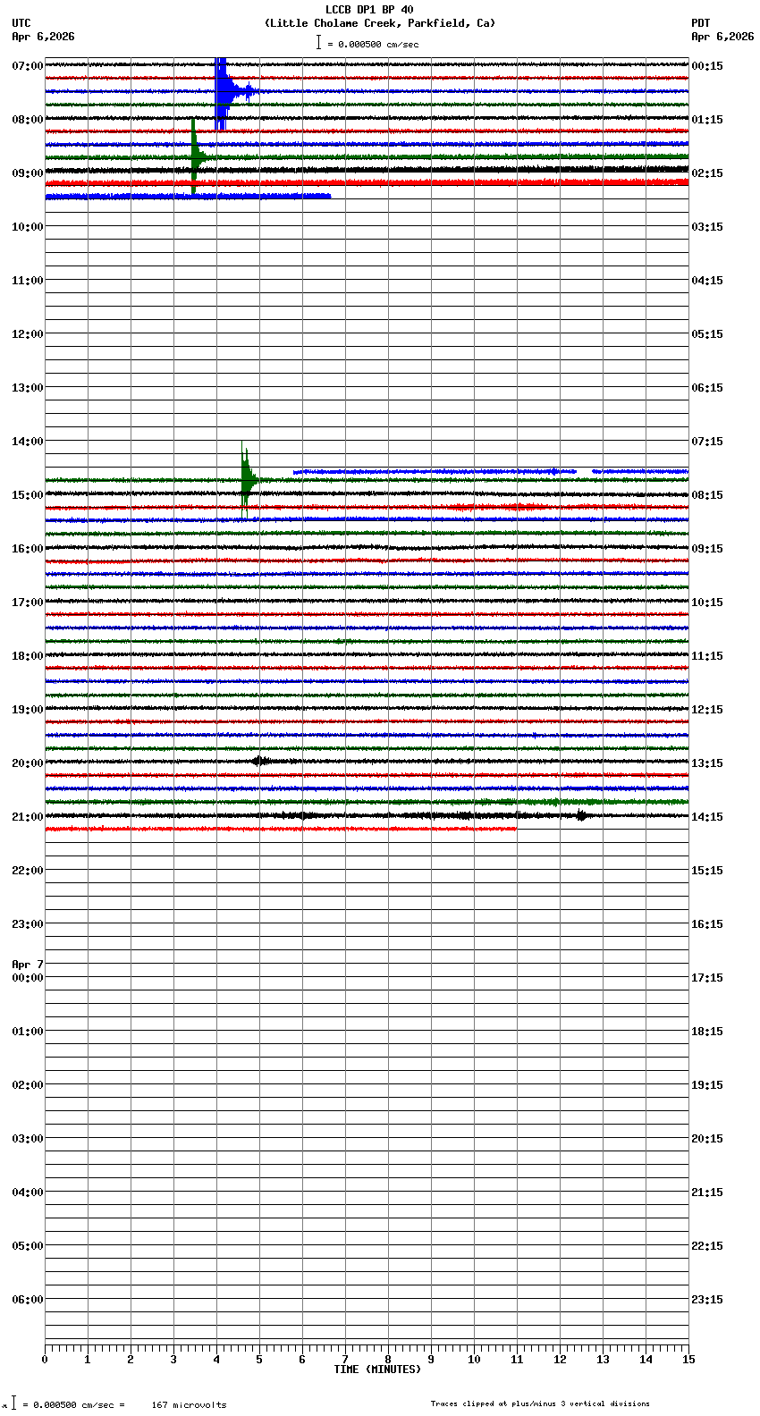
Task: Click the 'UTC' label at top left
Action: pyautogui.click(x=21, y=23)
